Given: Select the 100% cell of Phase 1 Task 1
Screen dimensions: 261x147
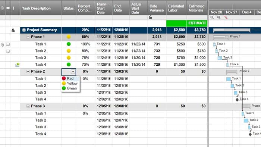Looking at the screenshot, I should point(85,44).
